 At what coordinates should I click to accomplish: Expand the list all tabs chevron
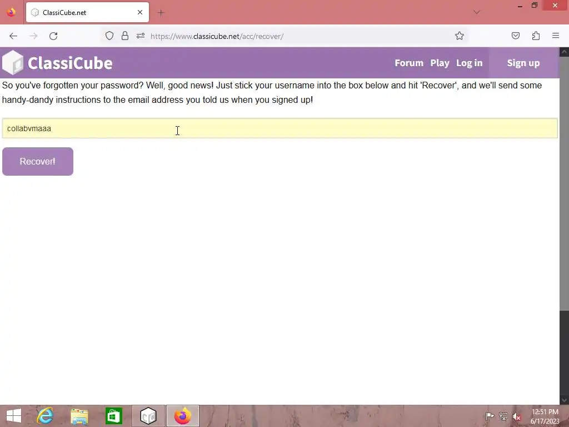coord(477,12)
